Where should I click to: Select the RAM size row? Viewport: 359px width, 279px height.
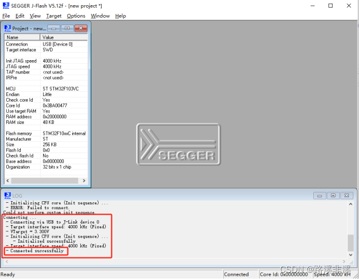(46, 122)
